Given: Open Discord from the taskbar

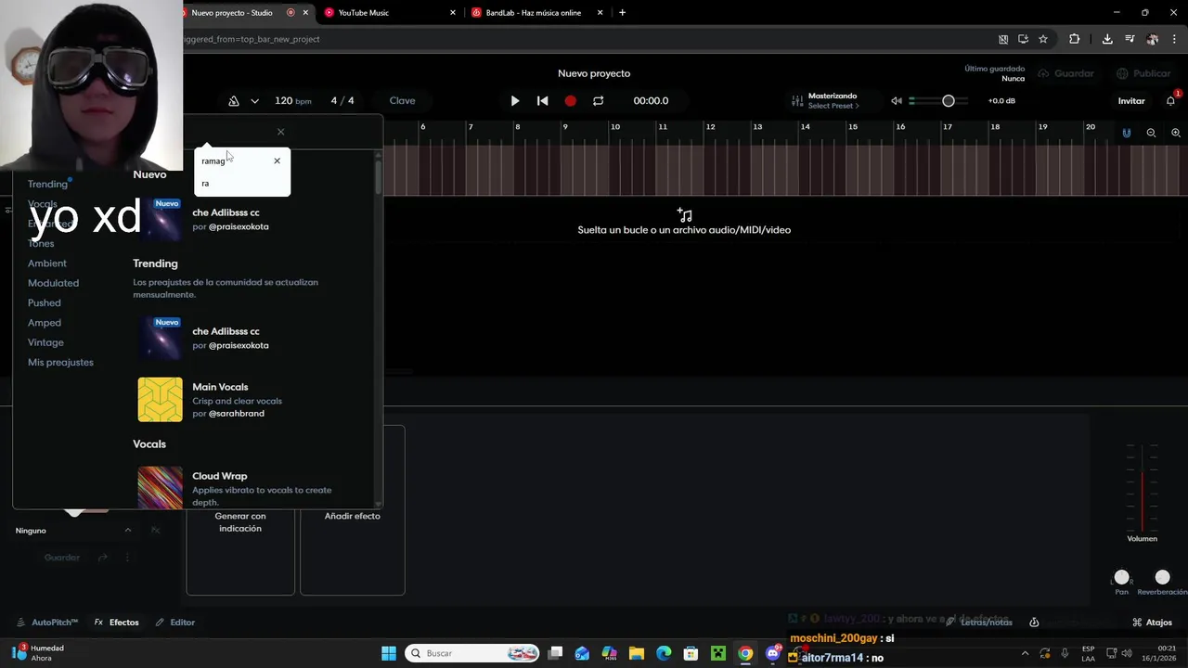Looking at the screenshot, I should click(x=772, y=653).
